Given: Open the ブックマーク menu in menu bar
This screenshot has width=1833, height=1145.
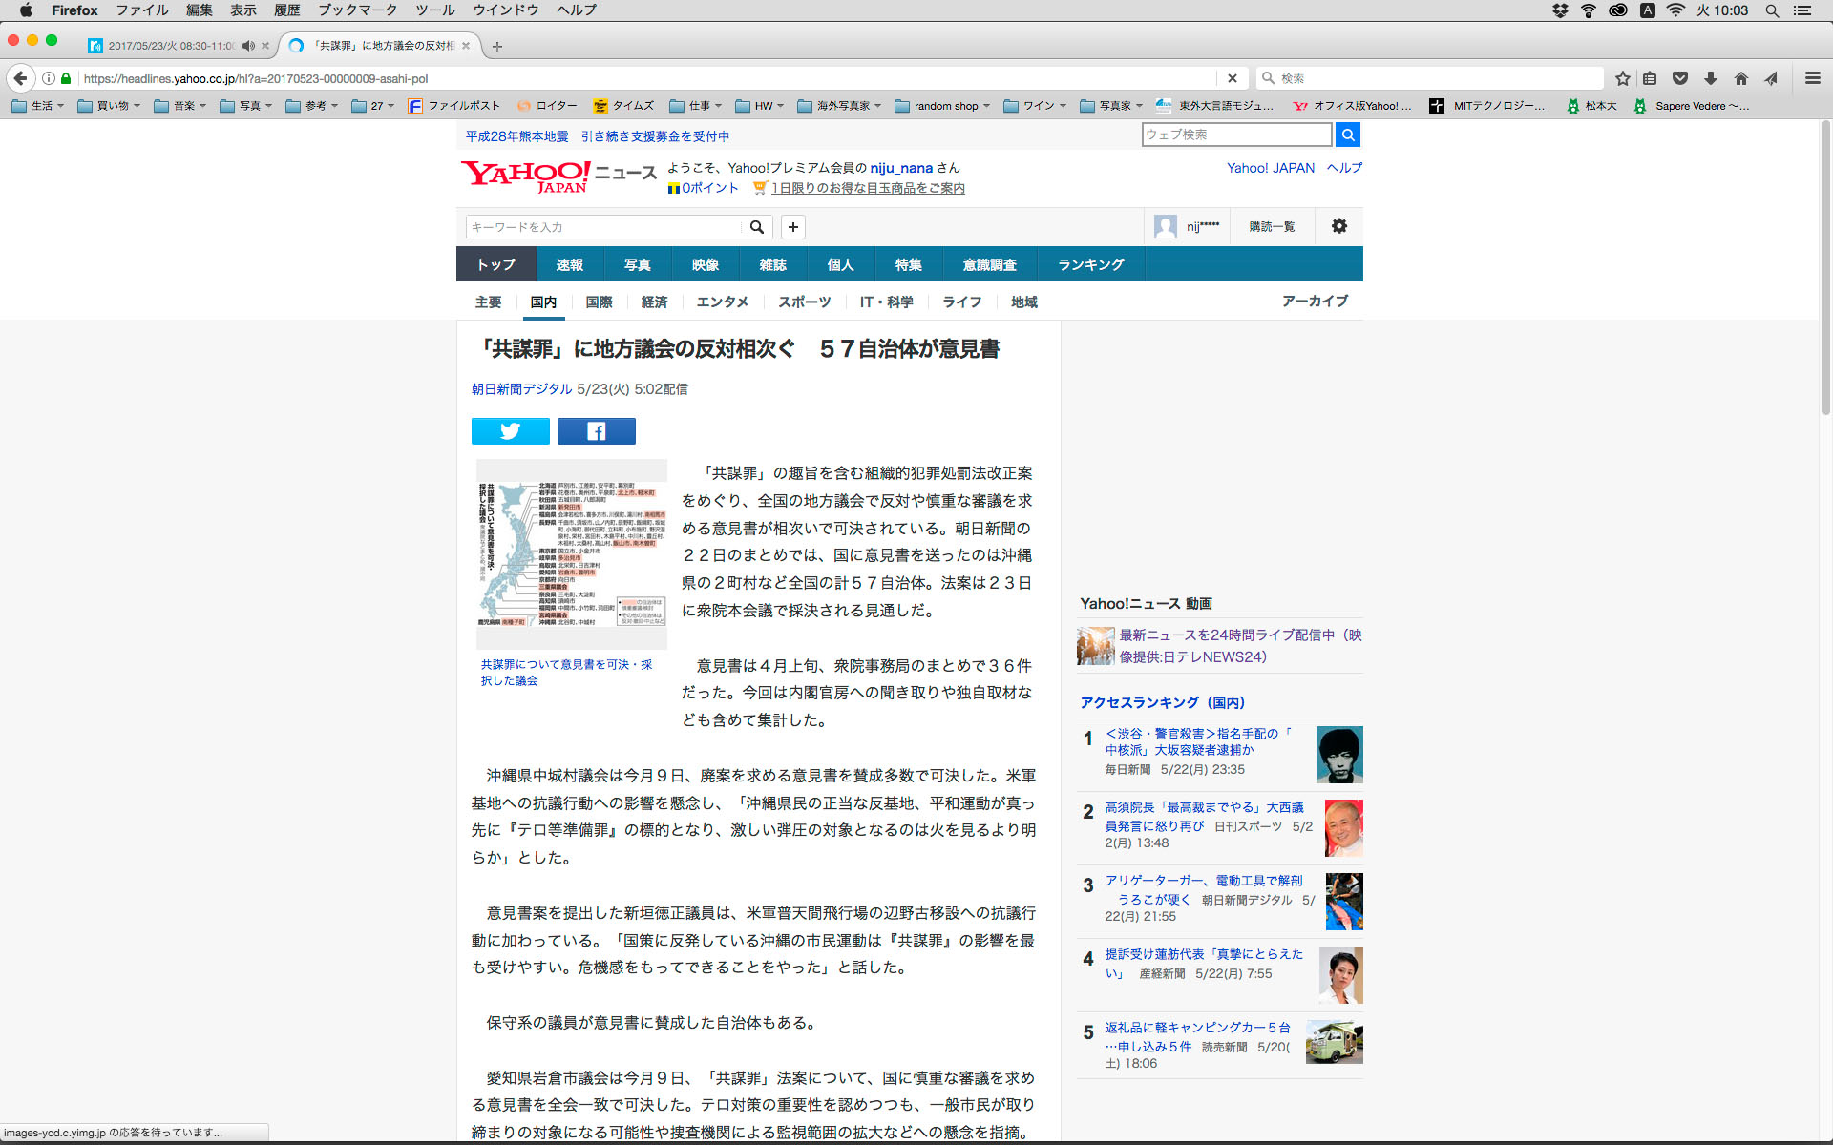Looking at the screenshot, I should pyautogui.click(x=357, y=10).
